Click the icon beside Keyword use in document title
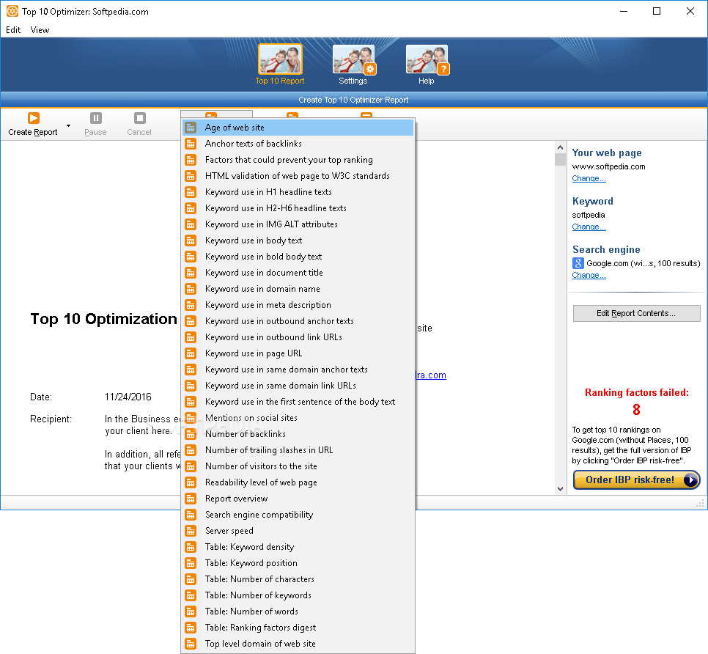The image size is (708, 654). [191, 273]
